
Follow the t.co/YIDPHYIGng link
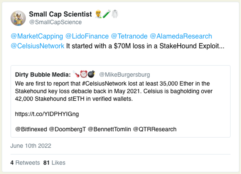point(47,114)
